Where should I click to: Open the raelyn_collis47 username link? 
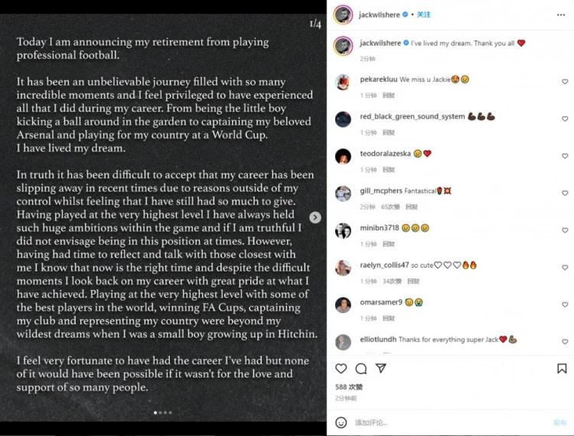384,265
